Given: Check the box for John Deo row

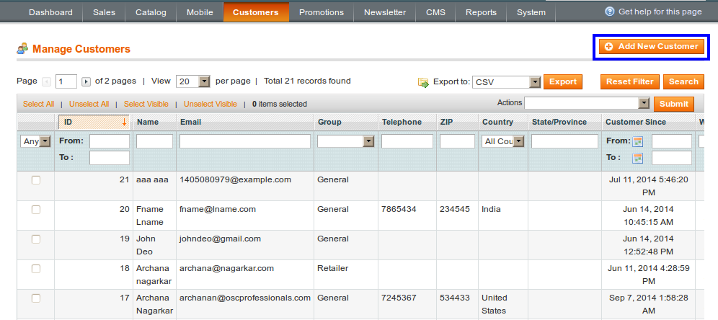Looking at the screenshot, I should [36, 239].
